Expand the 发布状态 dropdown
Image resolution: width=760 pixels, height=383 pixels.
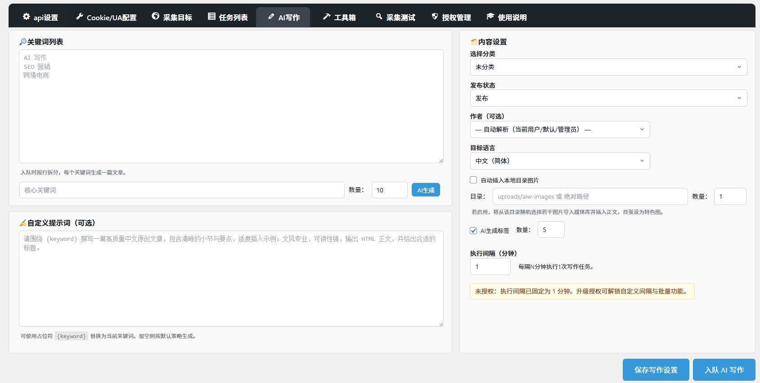coord(608,98)
